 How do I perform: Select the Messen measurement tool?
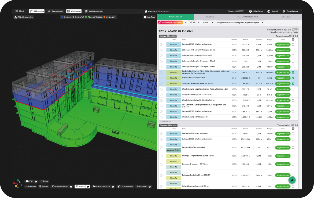point(30,186)
